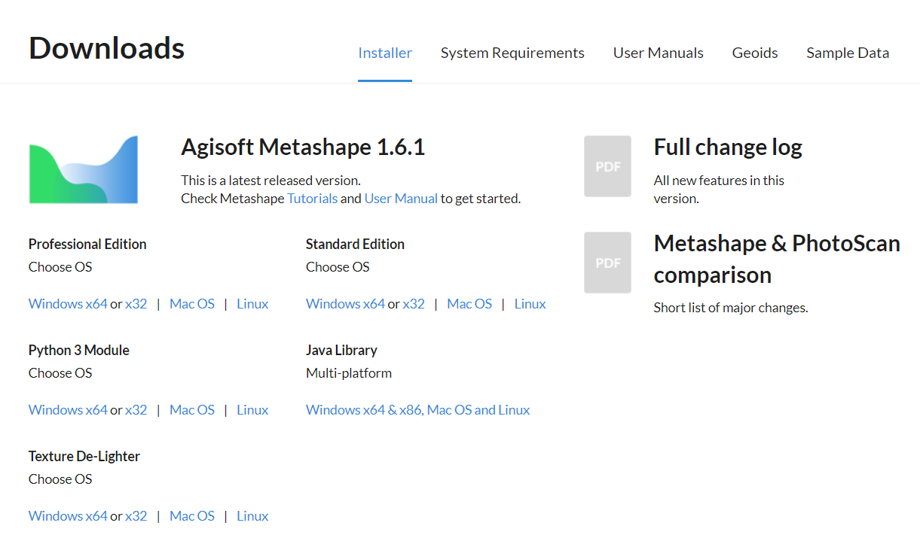The width and height of the screenshot is (920, 550).
Task: Get Texture De-Lighter for Windows x32
Action: tap(136, 516)
